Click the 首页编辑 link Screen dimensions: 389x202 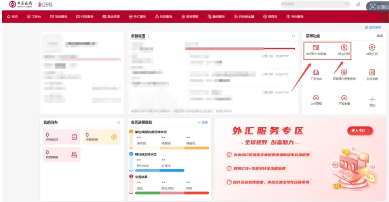373,27
